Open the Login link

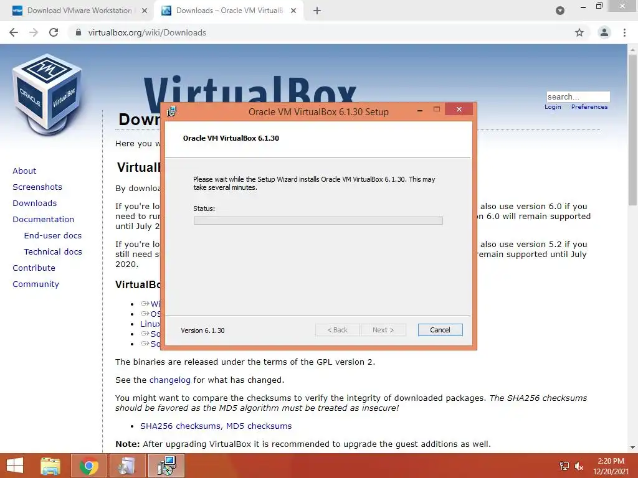point(553,107)
